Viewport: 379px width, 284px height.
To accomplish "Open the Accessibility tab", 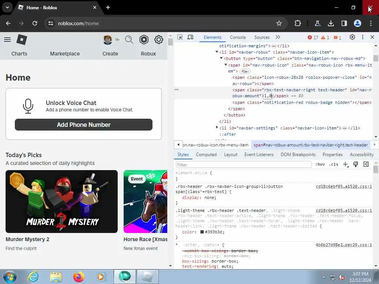I will [x=362, y=155].
